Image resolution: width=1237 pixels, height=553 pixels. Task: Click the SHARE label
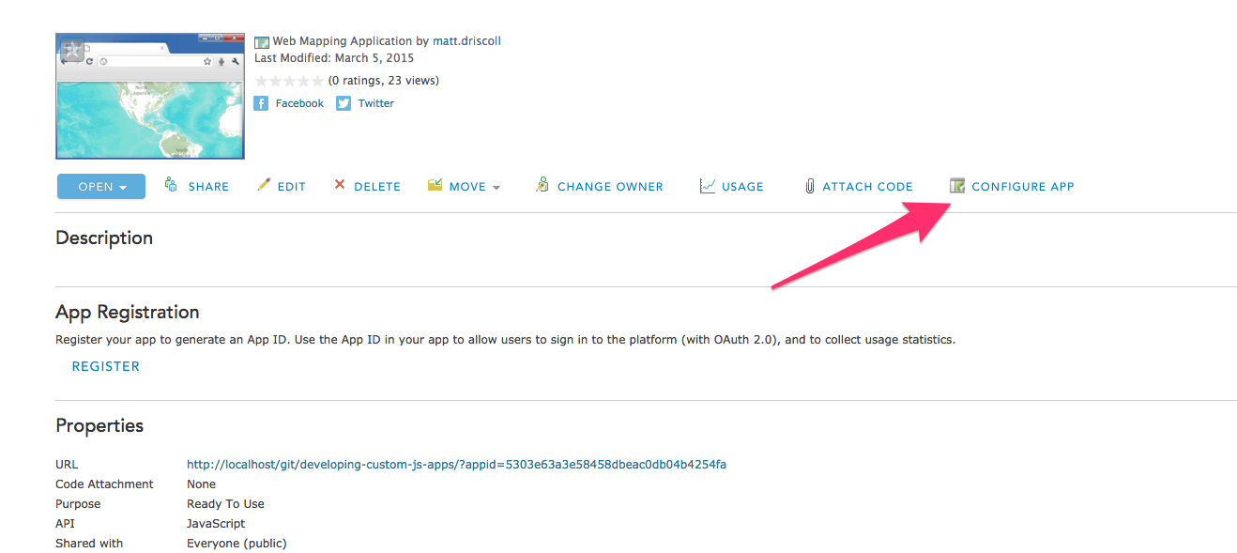(208, 187)
